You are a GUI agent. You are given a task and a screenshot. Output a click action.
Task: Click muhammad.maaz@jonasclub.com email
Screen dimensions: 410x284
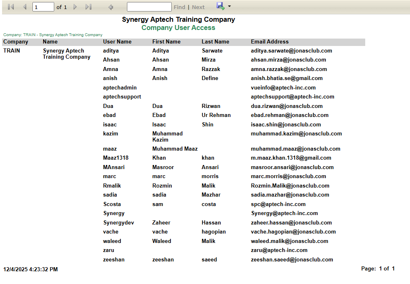click(295, 149)
